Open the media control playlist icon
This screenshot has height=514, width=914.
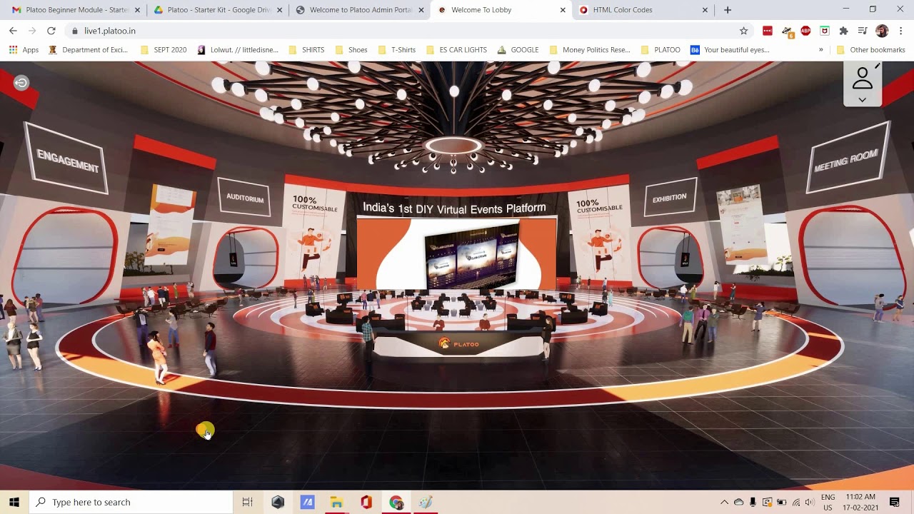863,31
